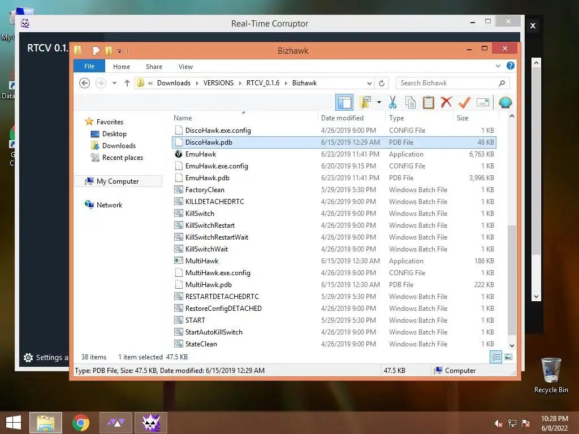Open the Share ribbon tab
The image size is (579, 434).
click(x=154, y=67)
